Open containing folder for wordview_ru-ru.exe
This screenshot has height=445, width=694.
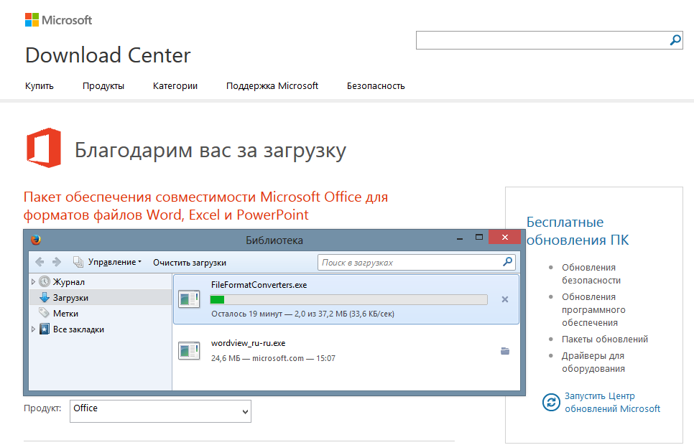[504, 351]
